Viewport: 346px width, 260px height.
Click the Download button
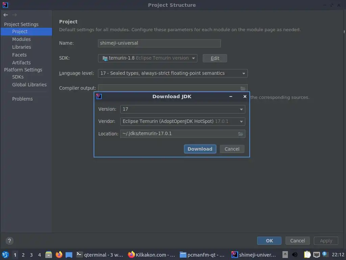[x=200, y=149]
